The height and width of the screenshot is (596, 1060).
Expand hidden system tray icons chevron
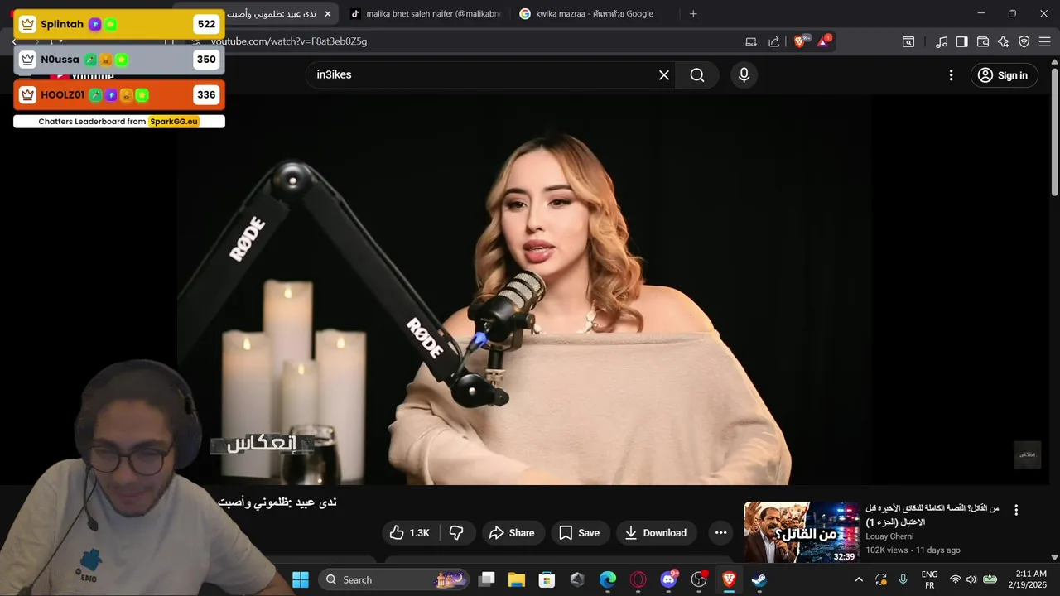(859, 579)
